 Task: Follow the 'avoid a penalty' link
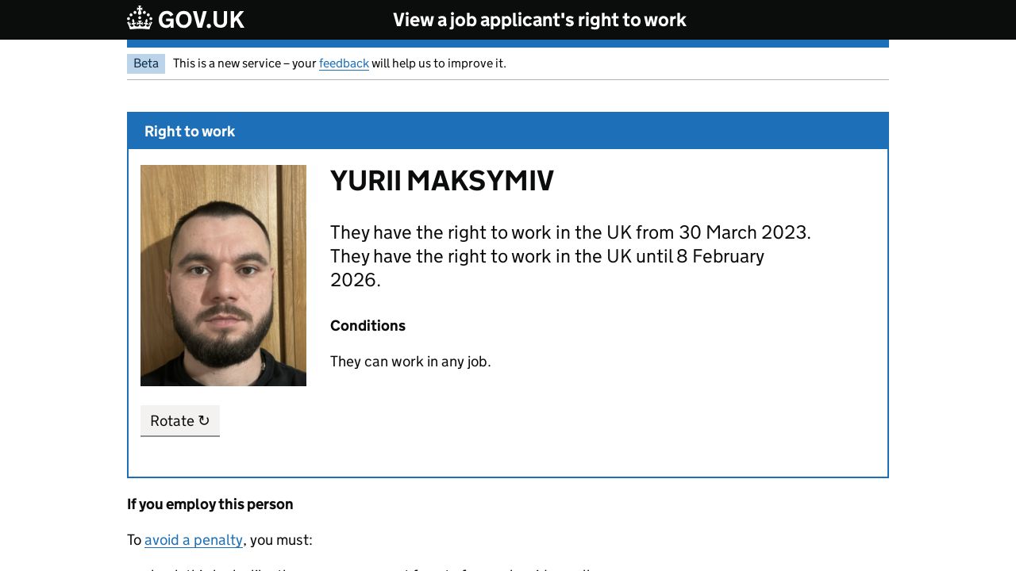194,540
